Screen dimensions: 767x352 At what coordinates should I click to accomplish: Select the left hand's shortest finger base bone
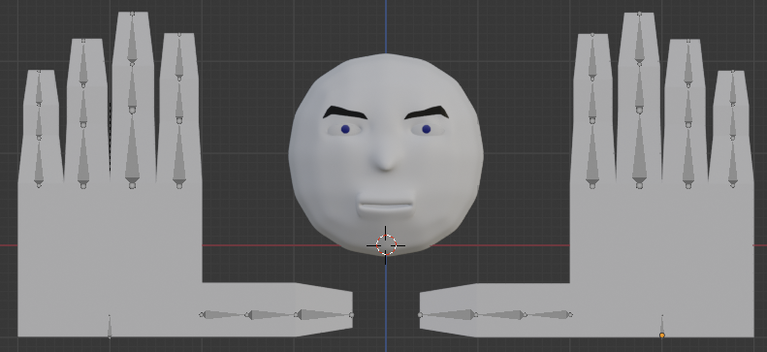tap(39, 162)
